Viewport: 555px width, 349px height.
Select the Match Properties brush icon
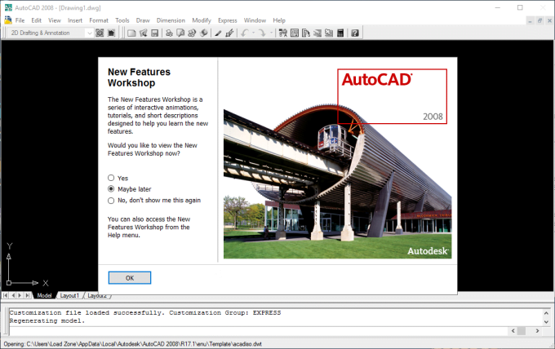[x=218, y=33]
